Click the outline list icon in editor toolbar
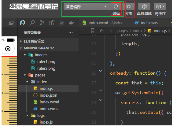This screenshot has height=126, width=173. 83,31
